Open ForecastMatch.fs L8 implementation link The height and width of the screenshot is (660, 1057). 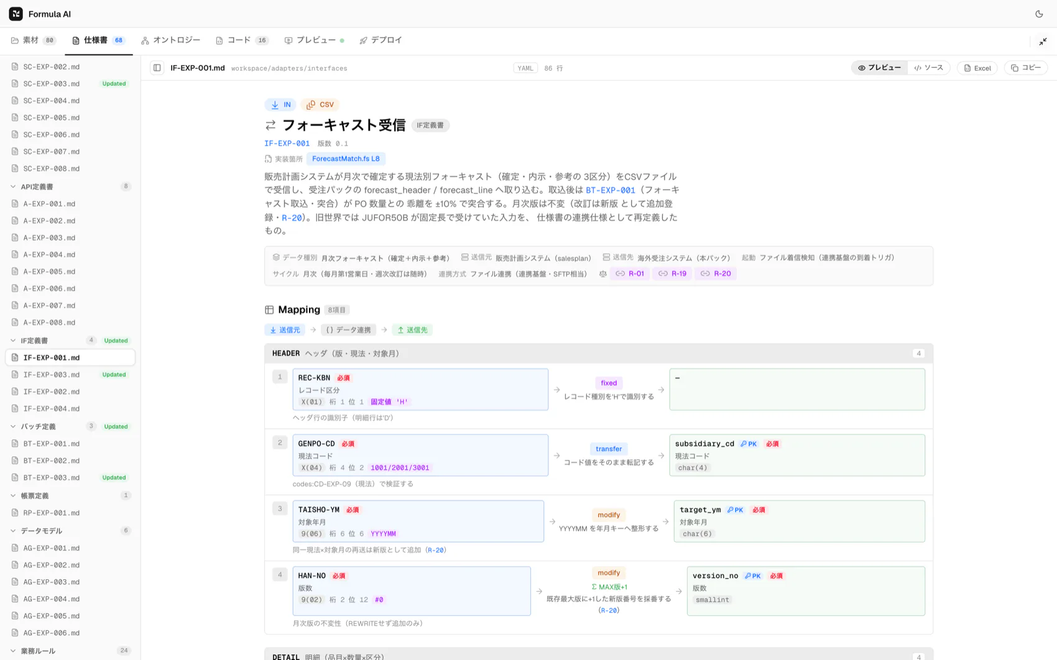pos(346,159)
